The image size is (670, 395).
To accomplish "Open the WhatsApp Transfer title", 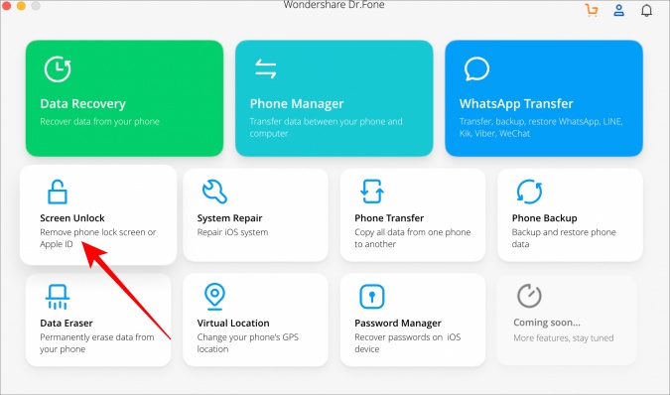I will pyautogui.click(x=516, y=104).
